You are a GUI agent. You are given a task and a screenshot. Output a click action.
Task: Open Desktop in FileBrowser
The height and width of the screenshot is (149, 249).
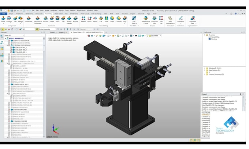[214, 39]
